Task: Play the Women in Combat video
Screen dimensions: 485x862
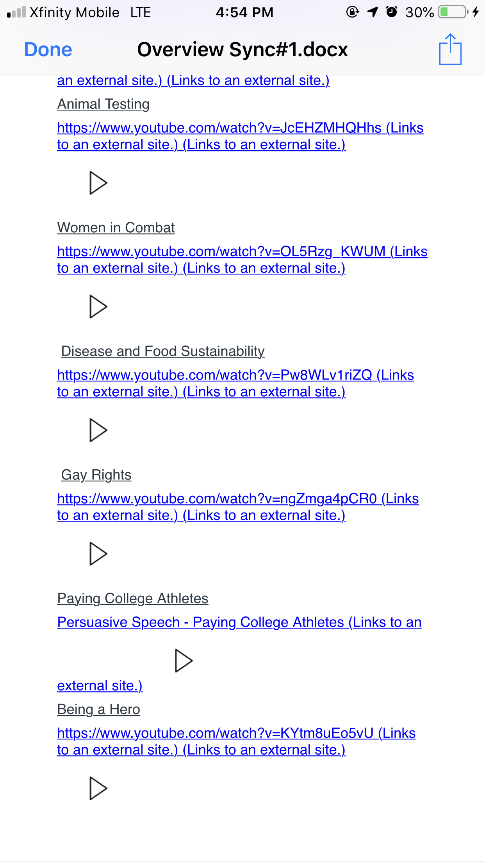Action: click(98, 306)
